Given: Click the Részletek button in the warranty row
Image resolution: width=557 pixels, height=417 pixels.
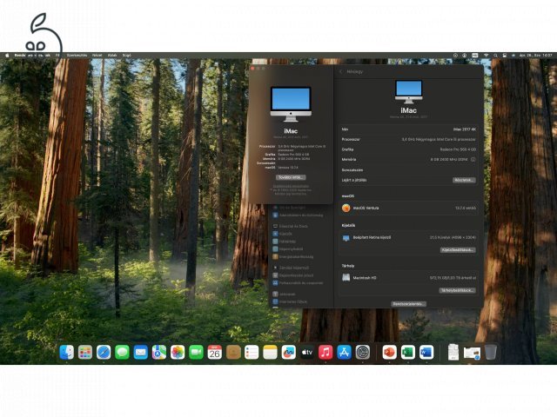Looking at the screenshot, I should tap(464, 180).
